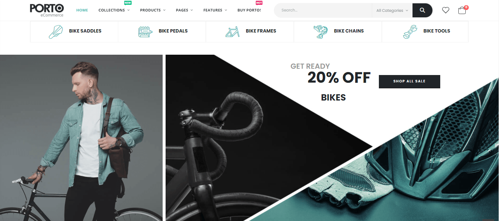Image resolution: width=499 pixels, height=221 pixels.
Task: Select the Home menu item
Action: pyautogui.click(x=82, y=10)
